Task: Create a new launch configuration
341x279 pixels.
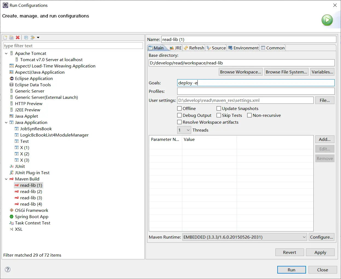Action: pos(5,37)
